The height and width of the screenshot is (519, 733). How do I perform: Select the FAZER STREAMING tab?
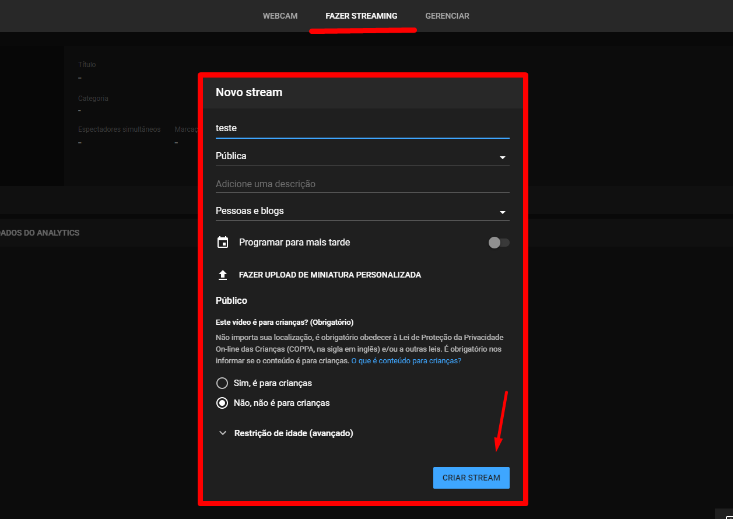pyautogui.click(x=362, y=16)
